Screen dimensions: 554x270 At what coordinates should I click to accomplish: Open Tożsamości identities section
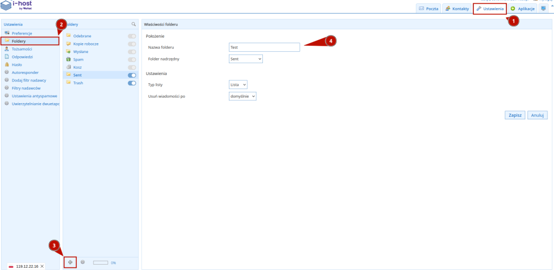pyautogui.click(x=22, y=49)
